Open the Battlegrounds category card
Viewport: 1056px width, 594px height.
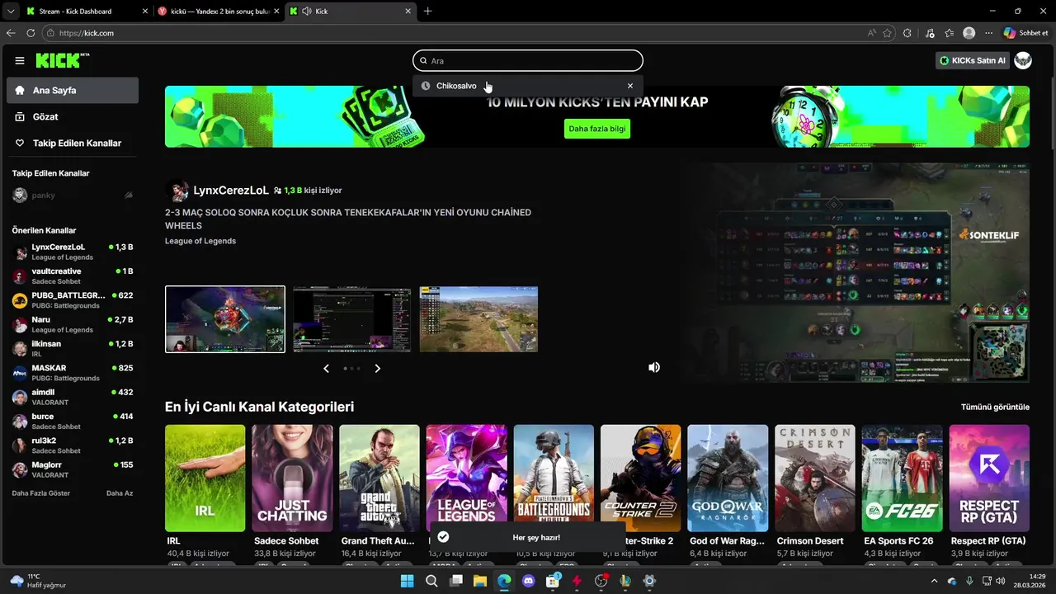pyautogui.click(x=554, y=478)
